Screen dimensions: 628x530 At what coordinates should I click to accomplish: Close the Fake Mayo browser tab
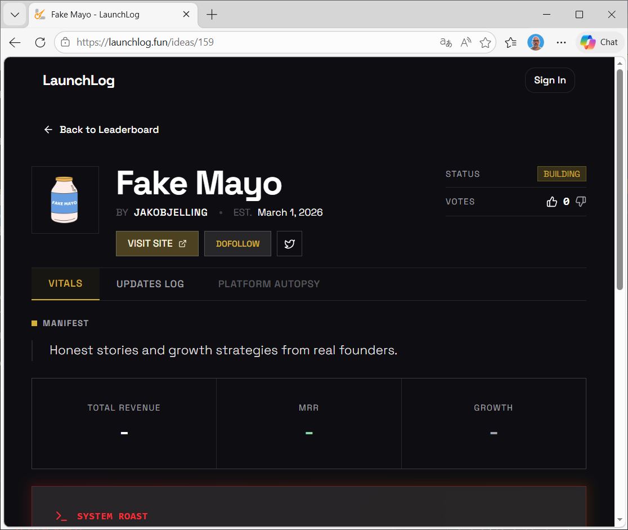click(x=186, y=15)
